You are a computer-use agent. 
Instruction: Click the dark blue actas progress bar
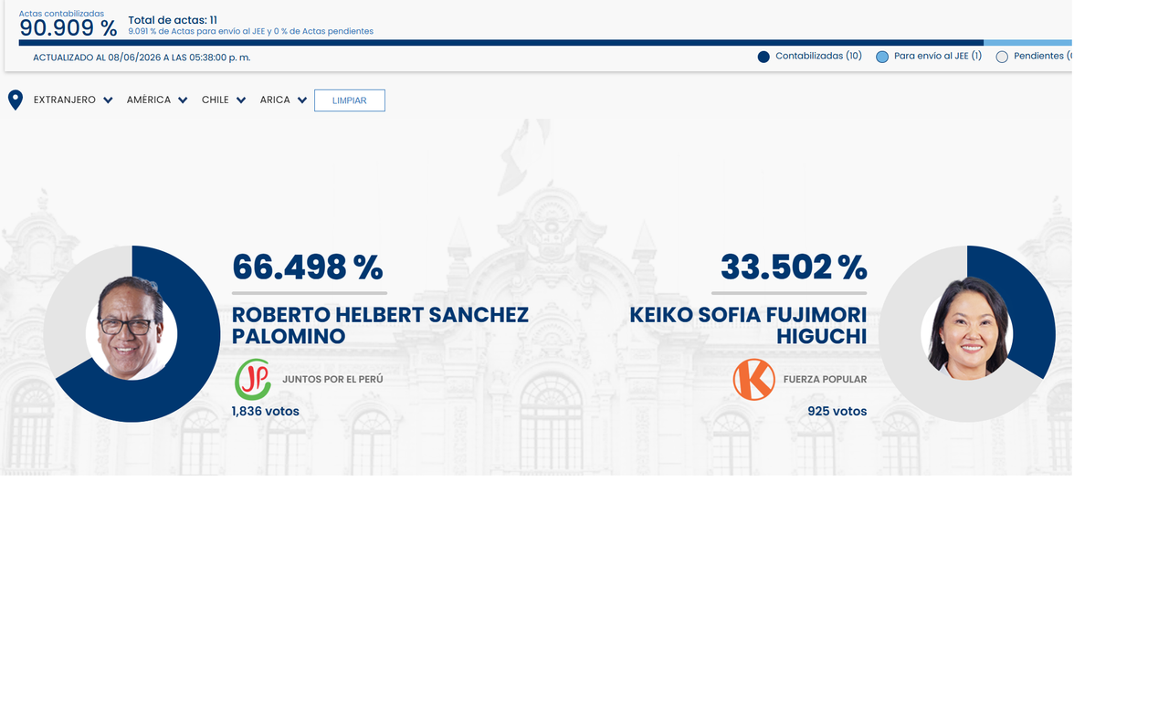[500, 42]
